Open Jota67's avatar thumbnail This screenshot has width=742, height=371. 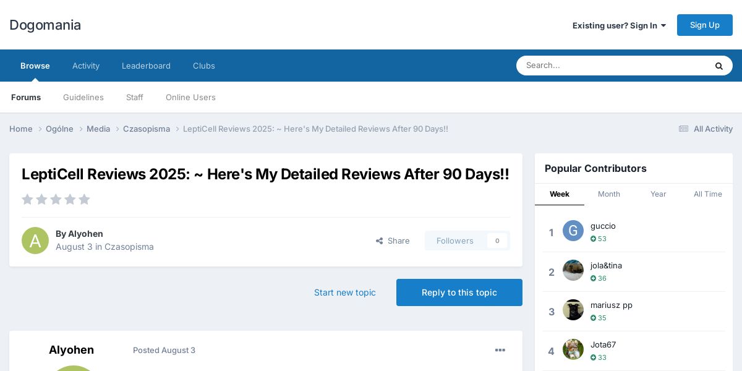(573, 349)
